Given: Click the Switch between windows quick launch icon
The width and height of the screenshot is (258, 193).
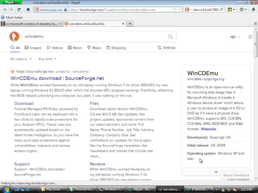Looking at the screenshot, I should click(22, 189).
